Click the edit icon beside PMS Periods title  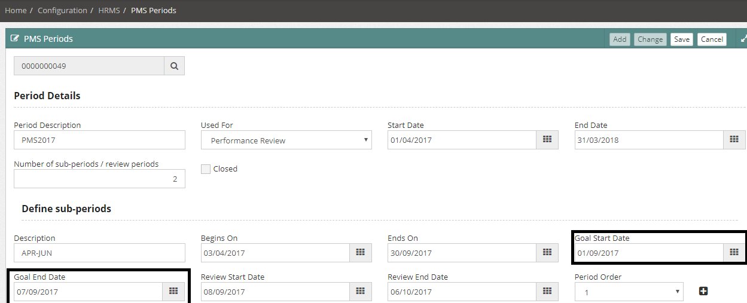[x=15, y=39]
